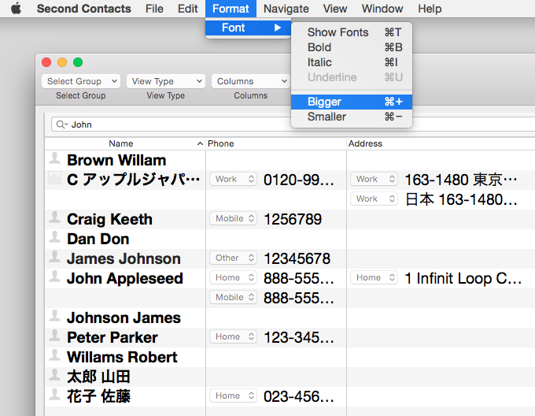
Task: Open Work address label for 日本 163-1480
Action: tap(374, 199)
